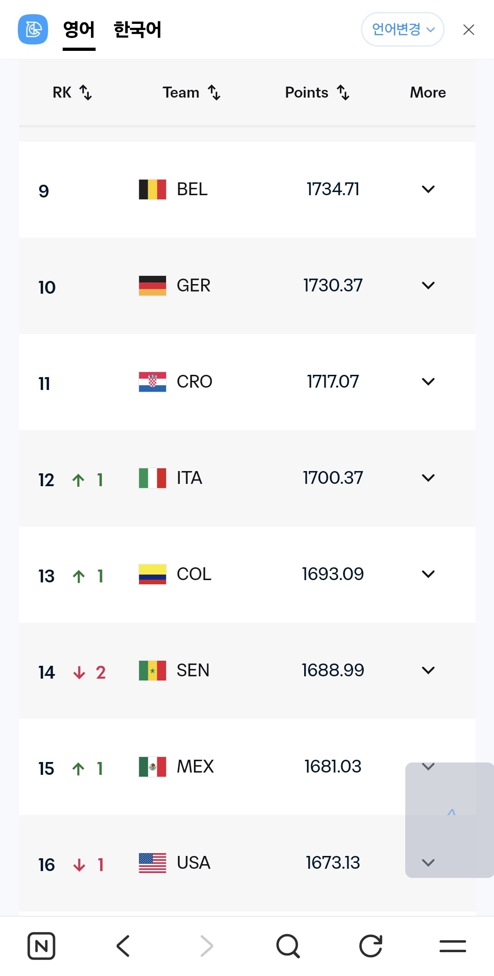Click the CRO team name
Screen dimensions: 494x976
[x=194, y=382]
